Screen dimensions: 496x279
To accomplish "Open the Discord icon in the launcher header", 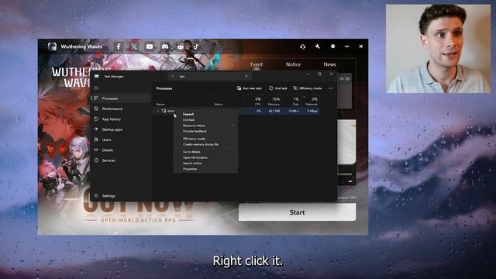I will pos(165,46).
